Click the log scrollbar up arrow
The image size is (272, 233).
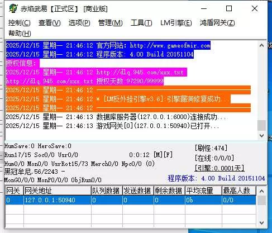pyautogui.click(x=261, y=45)
